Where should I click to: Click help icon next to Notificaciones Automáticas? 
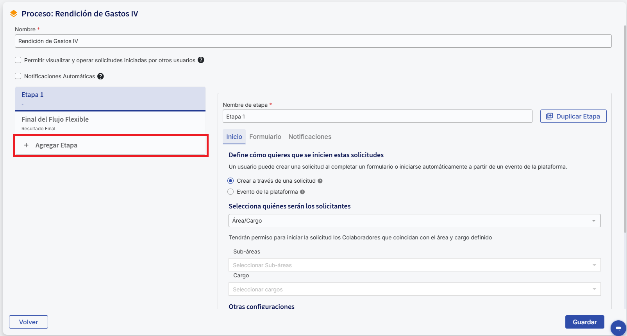100,76
